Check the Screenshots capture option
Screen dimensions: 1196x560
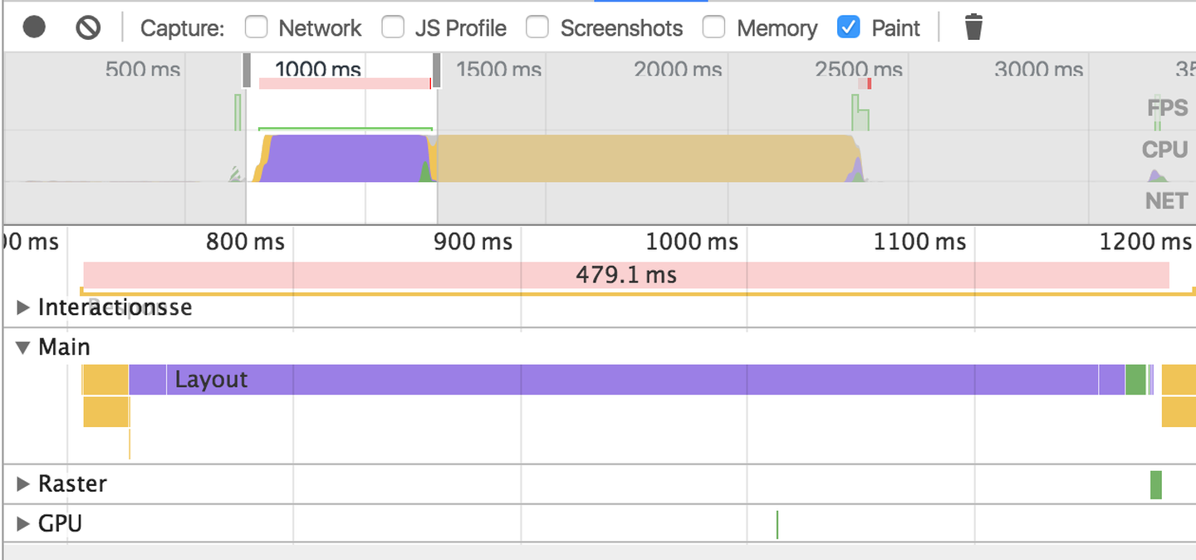(x=538, y=27)
